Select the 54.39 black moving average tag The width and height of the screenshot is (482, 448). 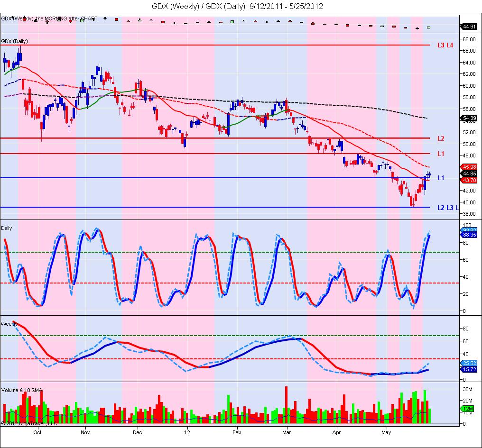pyautogui.click(x=469, y=118)
